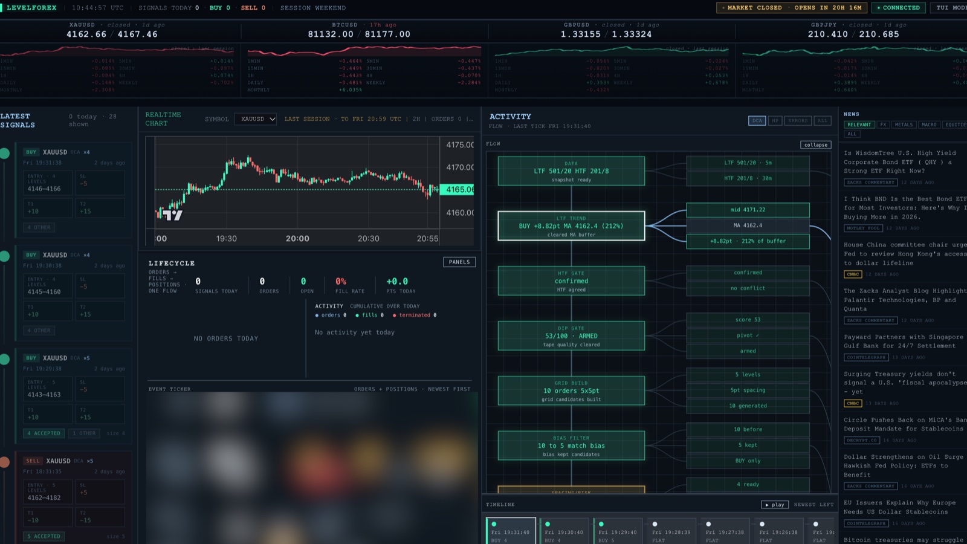Click the 4165.0 current price label on chart
This screenshot has height=544, width=967.
[x=458, y=190]
